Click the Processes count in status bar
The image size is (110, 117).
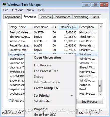click(x=11, y=113)
